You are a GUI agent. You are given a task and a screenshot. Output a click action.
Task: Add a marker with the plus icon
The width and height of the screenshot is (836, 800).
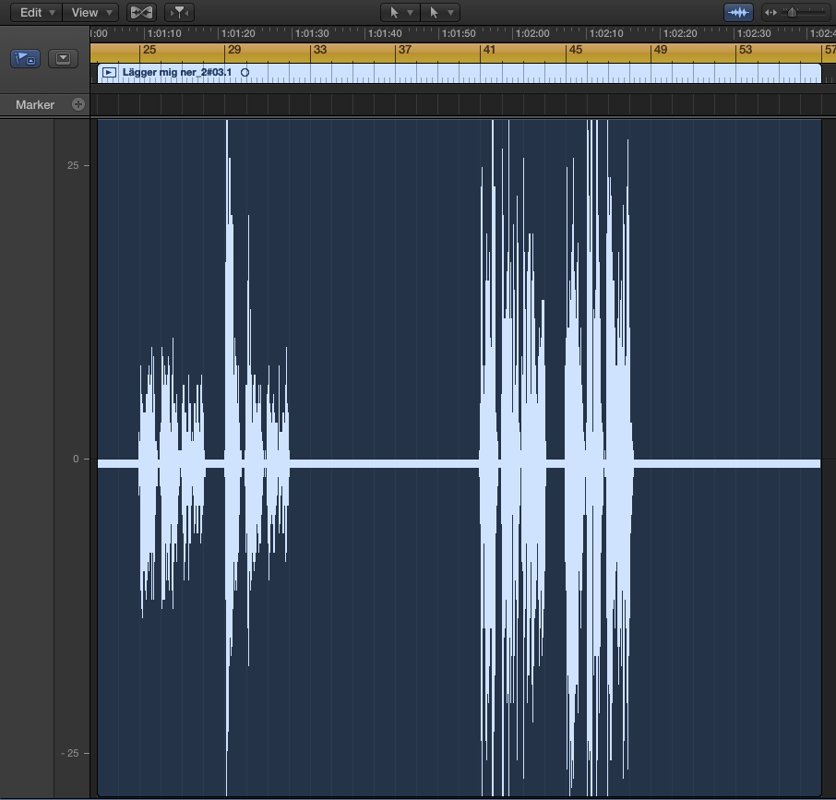tap(78, 104)
